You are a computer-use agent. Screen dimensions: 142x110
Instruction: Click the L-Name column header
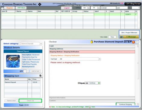[x=32, y=11]
